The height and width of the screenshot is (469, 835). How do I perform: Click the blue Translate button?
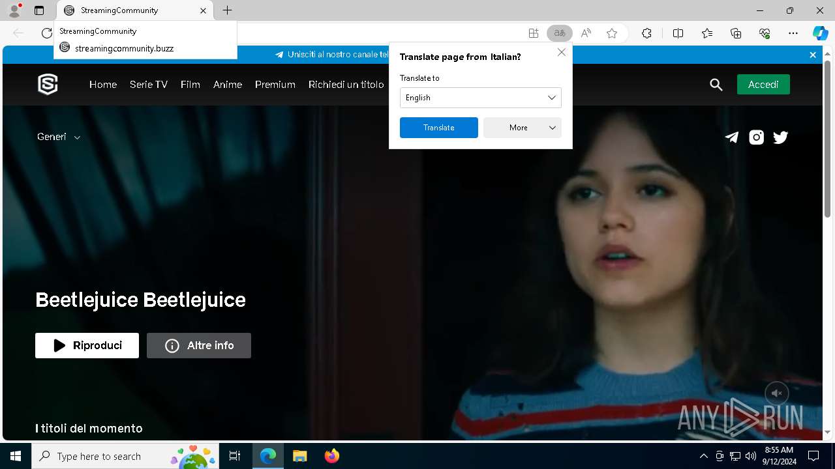pyautogui.click(x=438, y=128)
